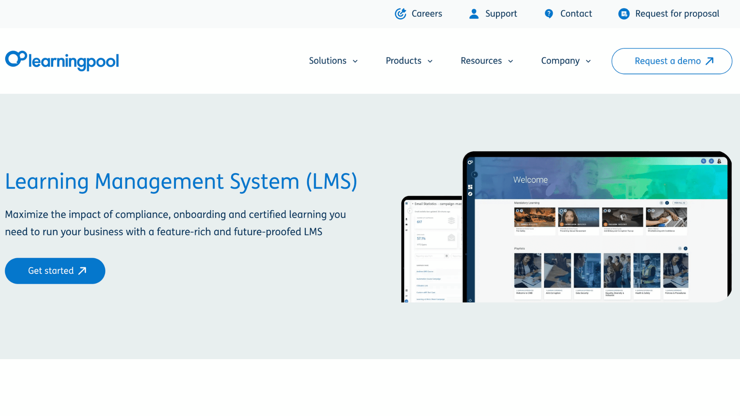Click the Careers icon
Image resolution: width=740 pixels, height=416 pixels.
tap(400, 14)
